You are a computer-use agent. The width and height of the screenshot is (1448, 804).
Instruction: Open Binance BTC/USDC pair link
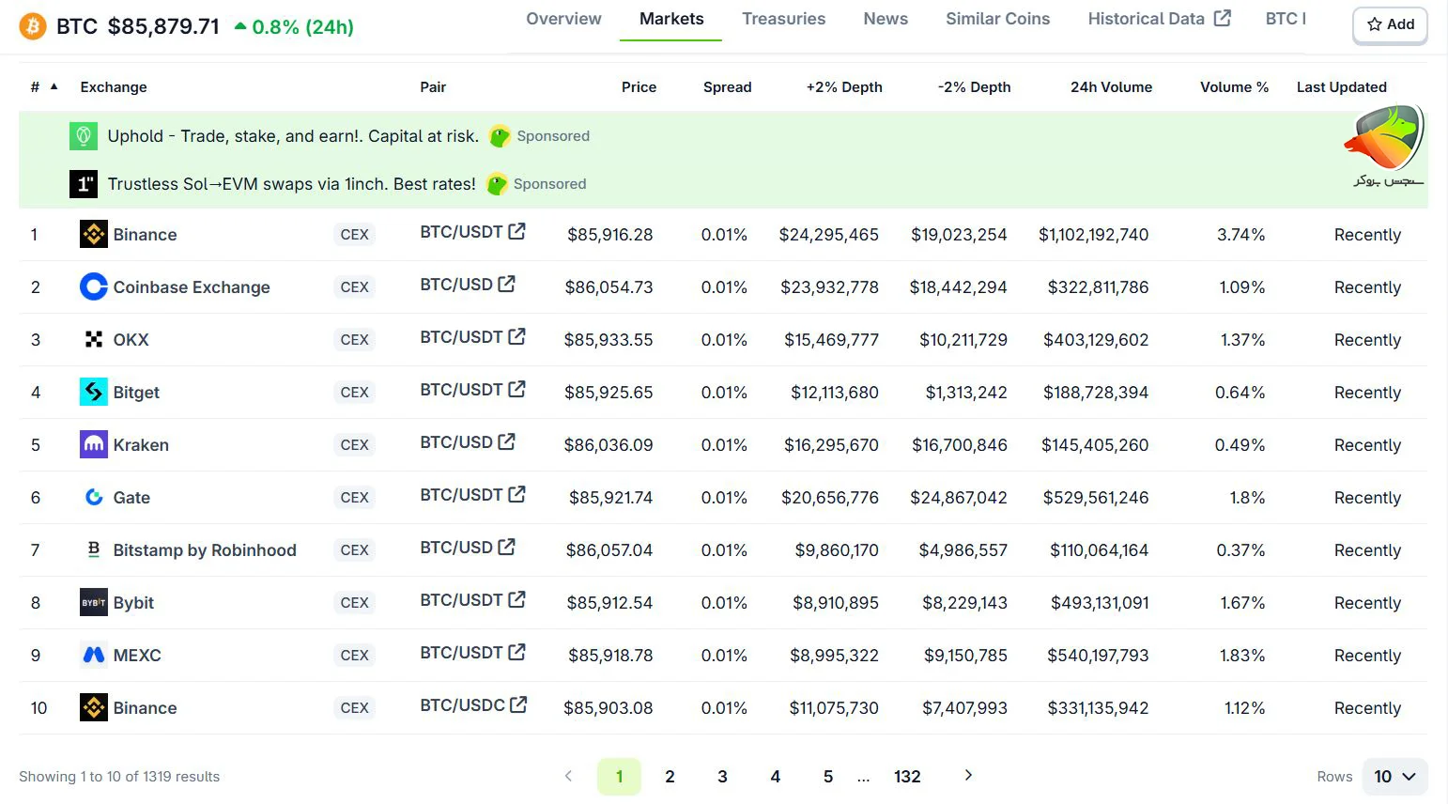tap(473, 705)
